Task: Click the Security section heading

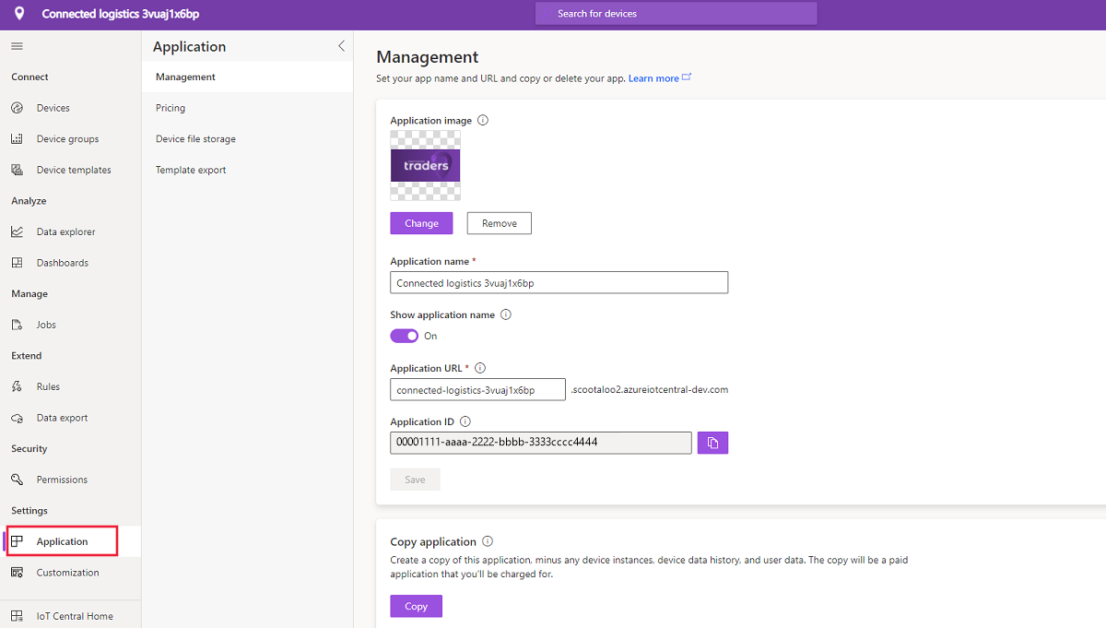Action: pos(29,449)
